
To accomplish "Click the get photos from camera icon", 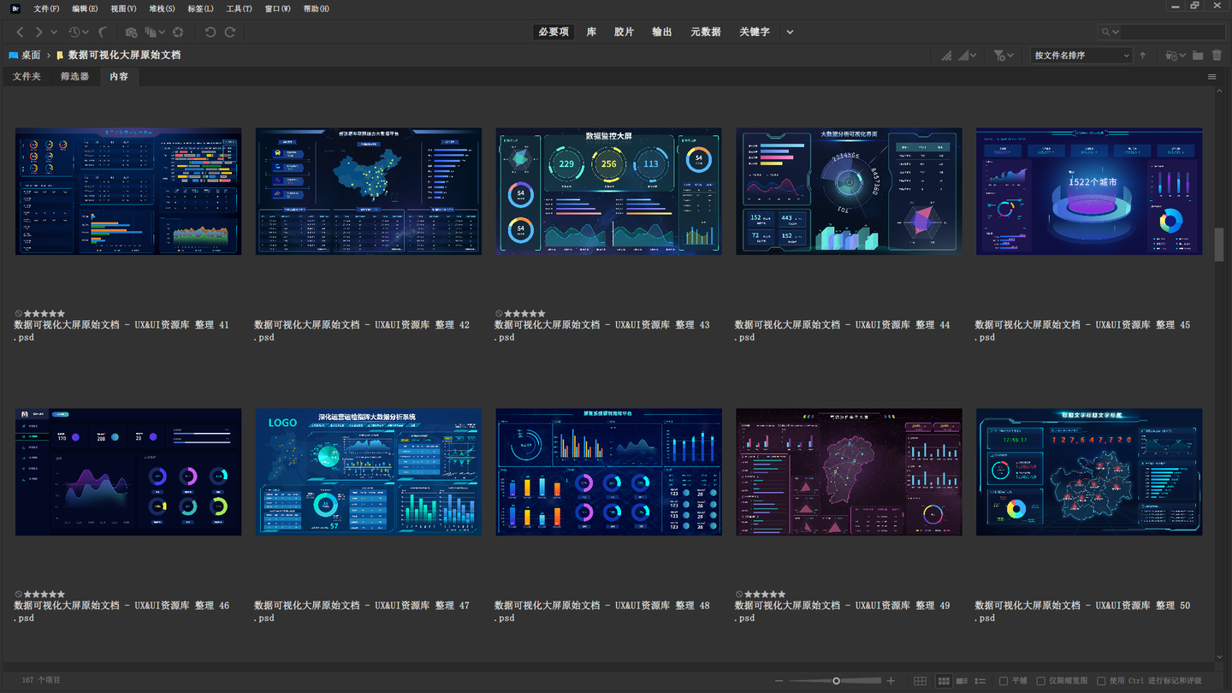I will point(131,33).
